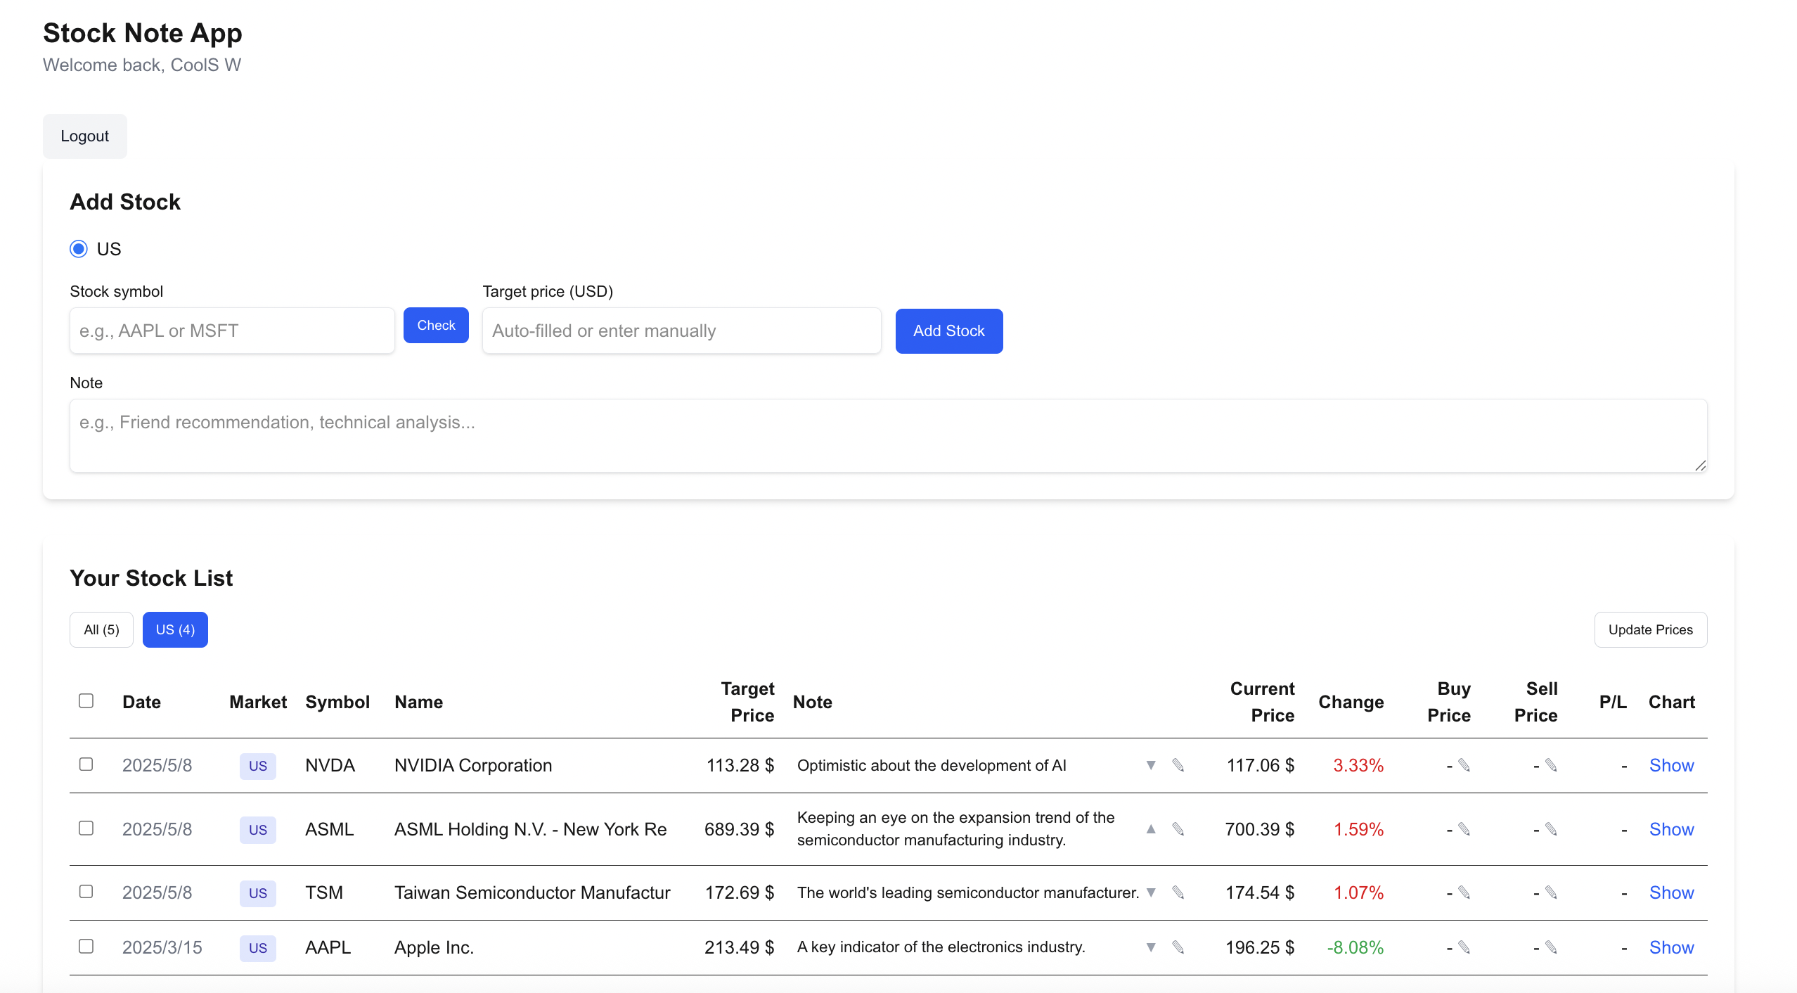Show the chart for TSM

pyautogui.click(x=1671, y=892)
